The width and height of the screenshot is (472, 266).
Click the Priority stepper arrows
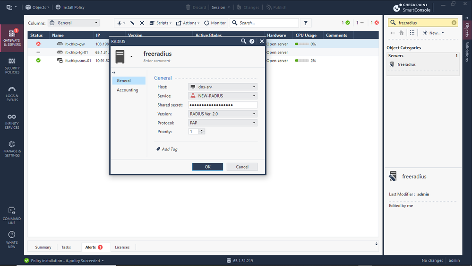(x=202, y=132)
